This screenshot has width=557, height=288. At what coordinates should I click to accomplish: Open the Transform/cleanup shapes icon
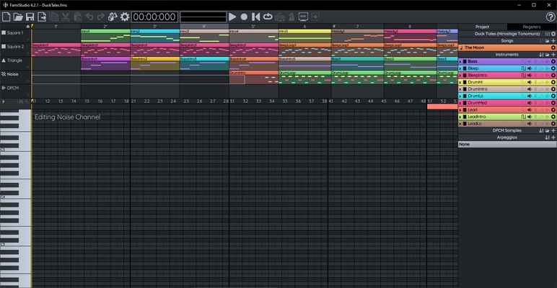pos(113,17)
